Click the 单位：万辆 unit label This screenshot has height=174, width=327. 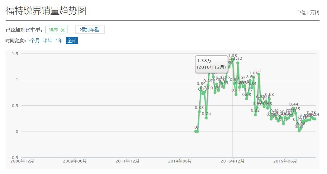tap(308, 13)
